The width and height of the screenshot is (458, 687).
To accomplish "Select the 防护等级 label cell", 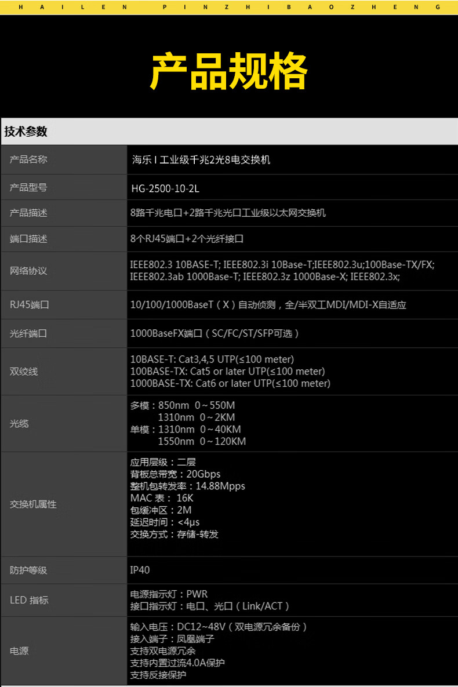I will [x=64, y=570].
